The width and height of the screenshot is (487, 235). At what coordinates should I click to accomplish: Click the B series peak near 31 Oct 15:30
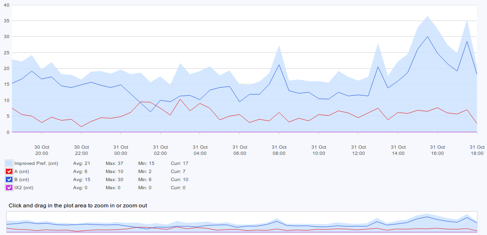427,37
